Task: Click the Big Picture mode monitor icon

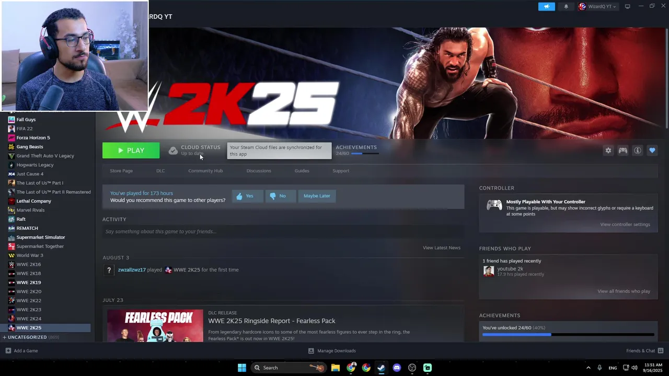Action: [627, 6]
